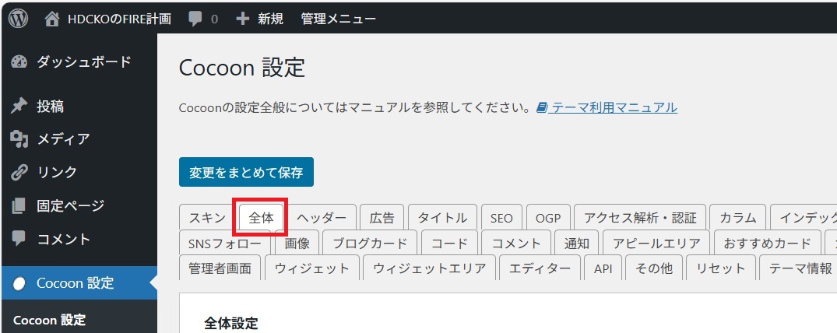Click the plus icon for 新規
Viewport: 837px width, 333px height.
point(242,19)
